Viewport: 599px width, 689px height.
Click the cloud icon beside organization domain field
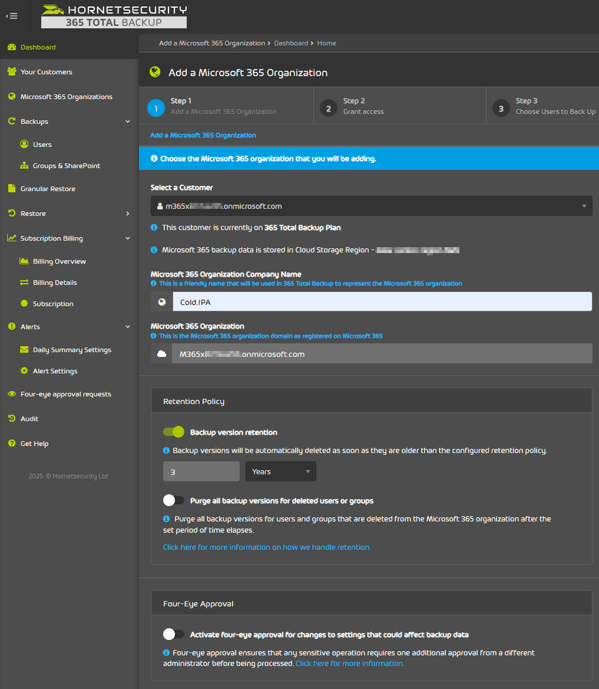click(x=162, y=354)
